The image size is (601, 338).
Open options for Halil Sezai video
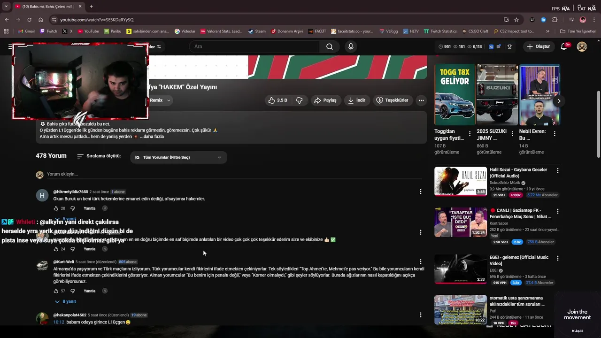(558, 170)
